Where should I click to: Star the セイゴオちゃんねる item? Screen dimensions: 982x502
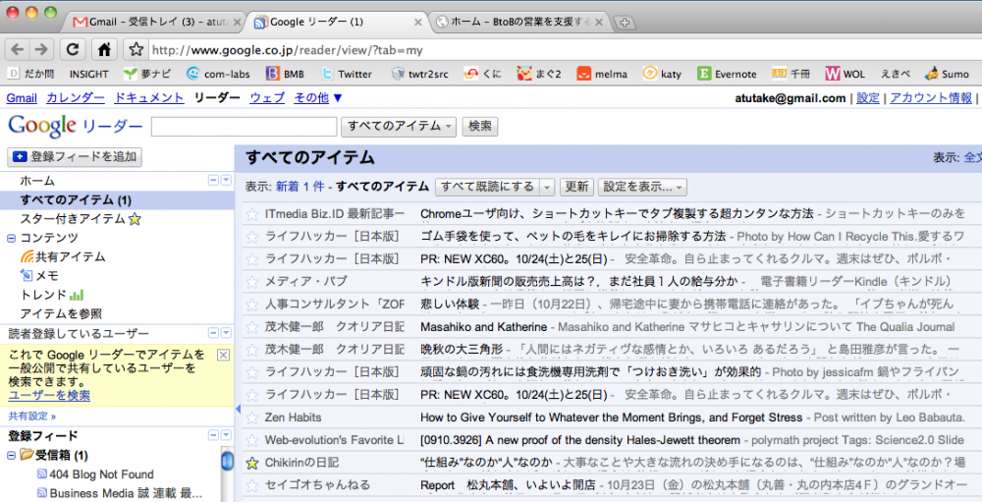point(251,485)
